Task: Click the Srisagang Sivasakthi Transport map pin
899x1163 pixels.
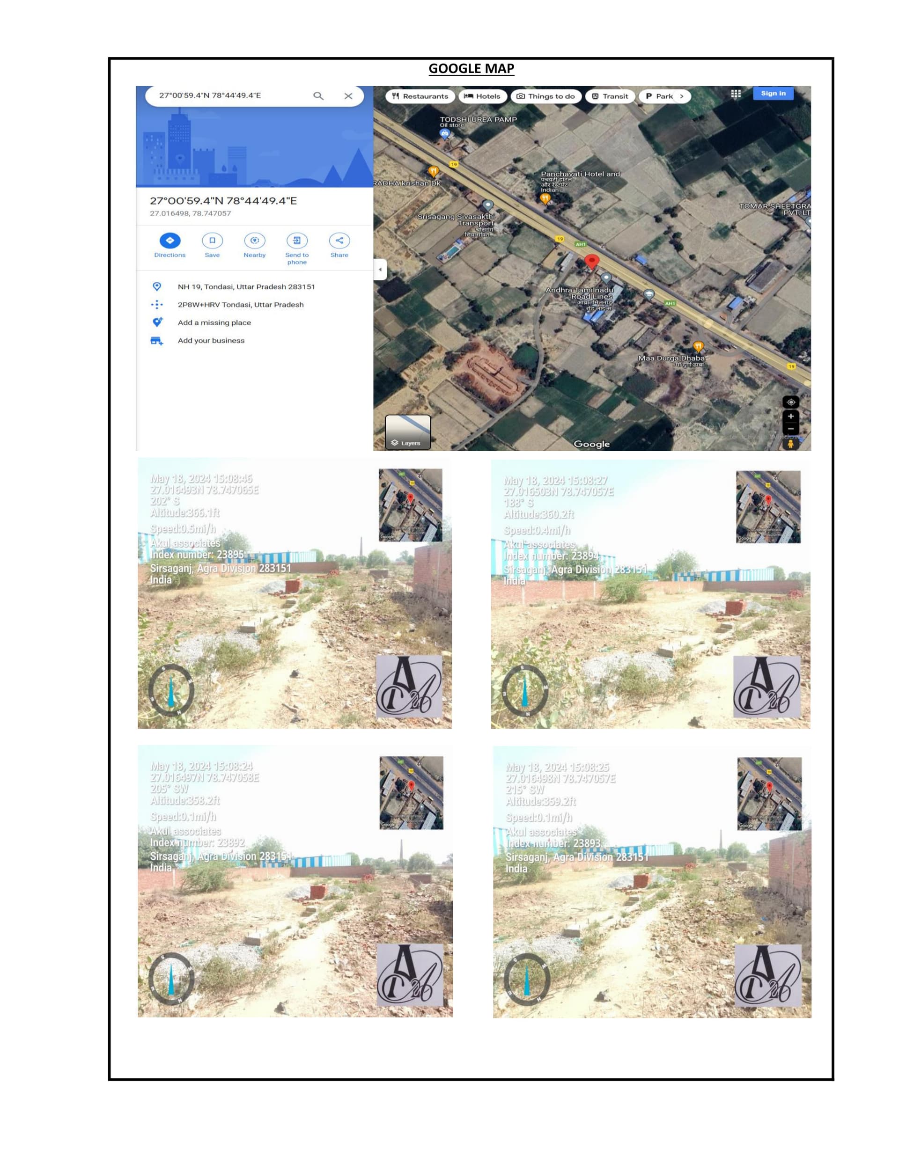Action: coord(487,205)
